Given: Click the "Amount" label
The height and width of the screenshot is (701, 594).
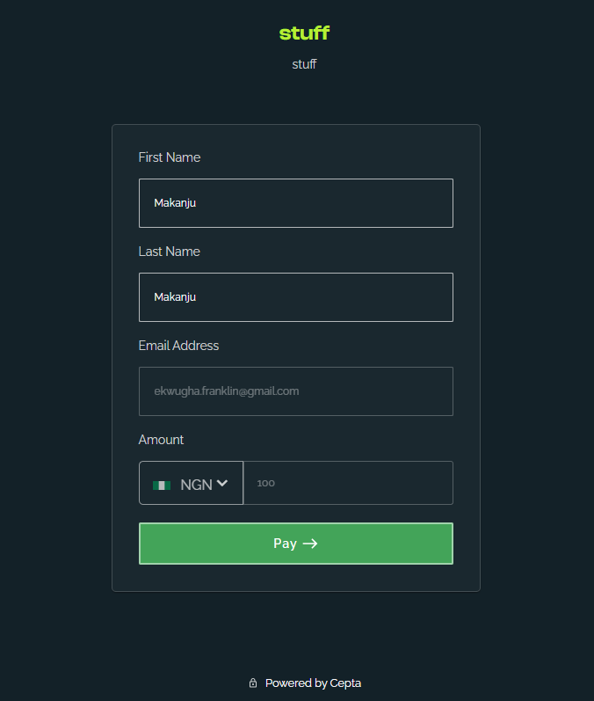Looking at the screenshot, I should click(162, 440).
